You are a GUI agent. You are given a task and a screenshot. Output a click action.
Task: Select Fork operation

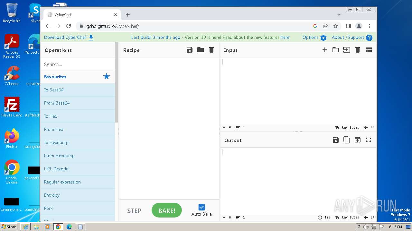click(x=78, y=208)
